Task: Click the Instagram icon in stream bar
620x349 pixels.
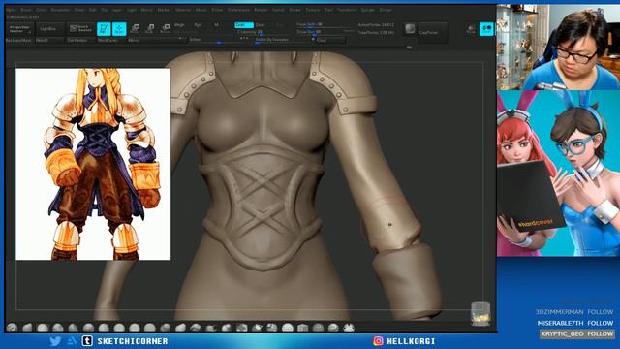Action: tap(379, 341)
